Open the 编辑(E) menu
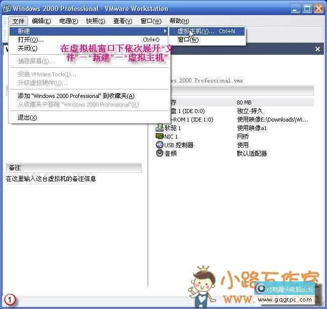Screen dimensions: 327x309 [x=41, y=21]
